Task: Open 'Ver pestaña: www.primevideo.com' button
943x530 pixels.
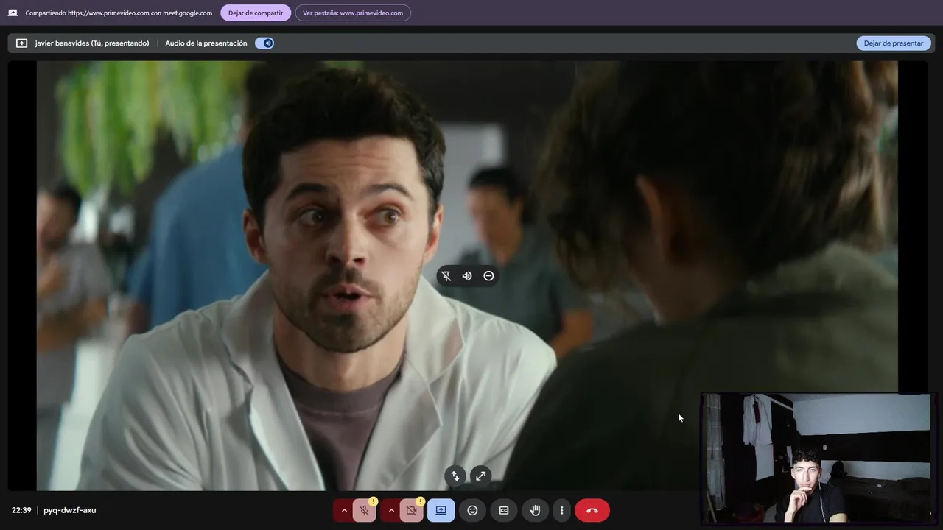Action: pos(353,13)
